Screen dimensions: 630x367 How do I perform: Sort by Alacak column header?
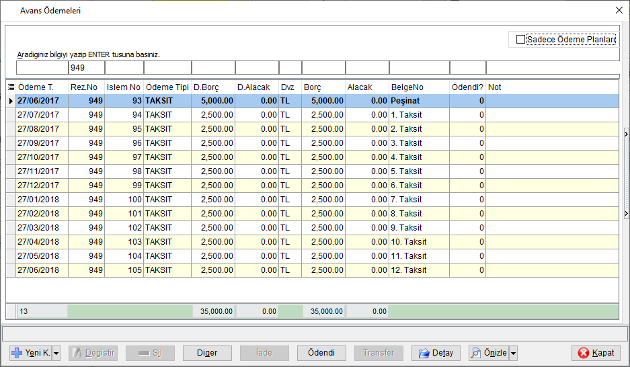pos(367,87)
